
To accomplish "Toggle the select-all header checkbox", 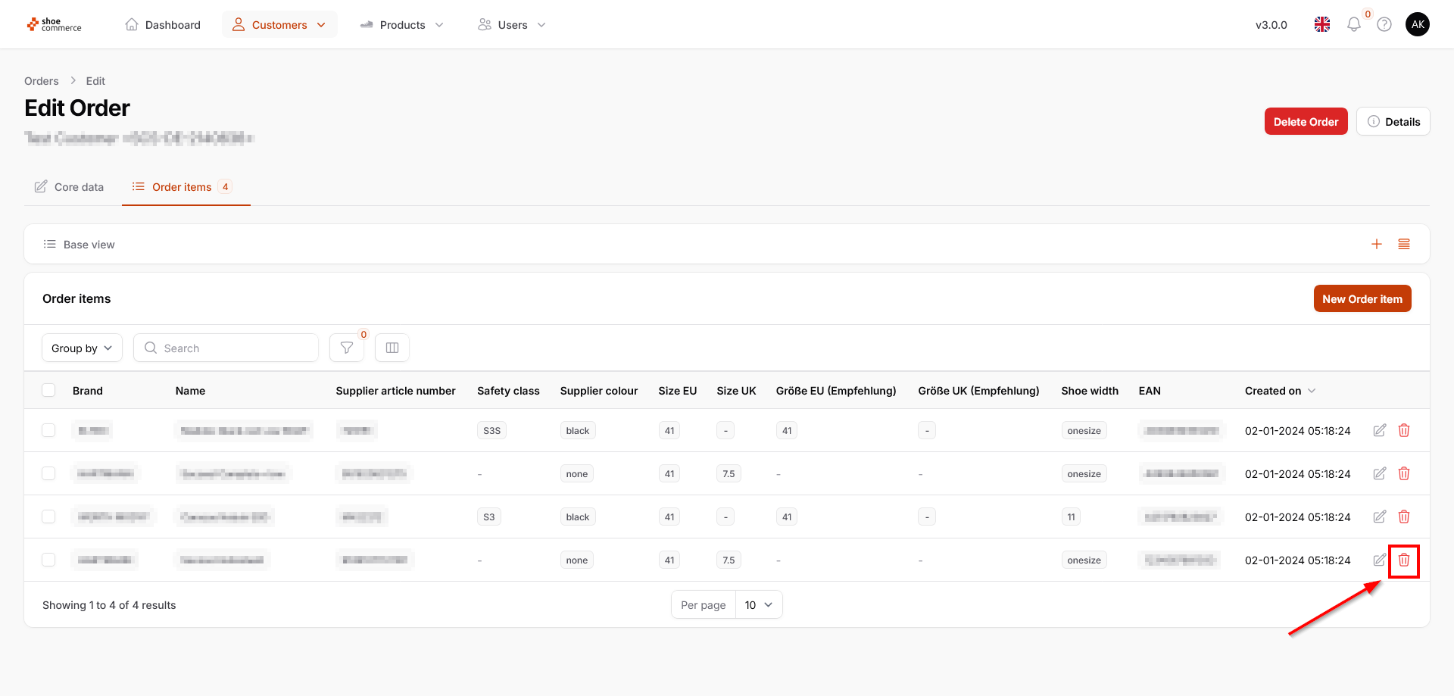I will (48, 391).
